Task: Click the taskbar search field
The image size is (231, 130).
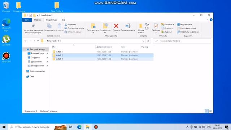Action: click(x=38, y=127)
